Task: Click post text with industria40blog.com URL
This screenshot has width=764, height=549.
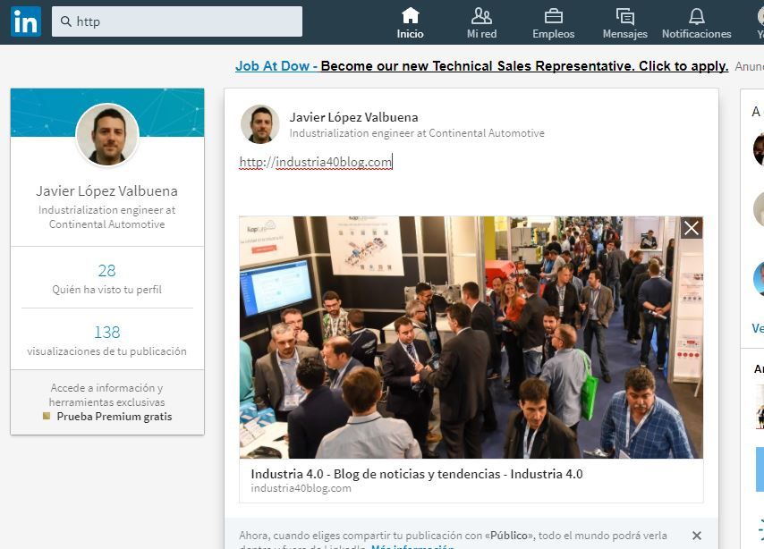Action: point(316,162)
